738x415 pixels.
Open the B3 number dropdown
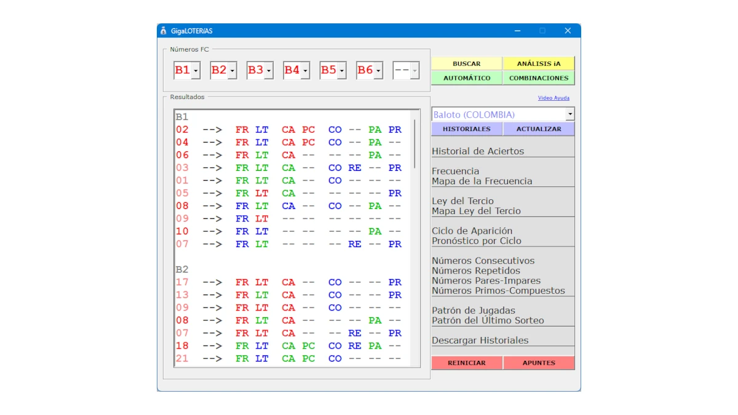coord(269,70)
